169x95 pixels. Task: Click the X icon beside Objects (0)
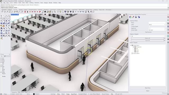tap(165, 38)
